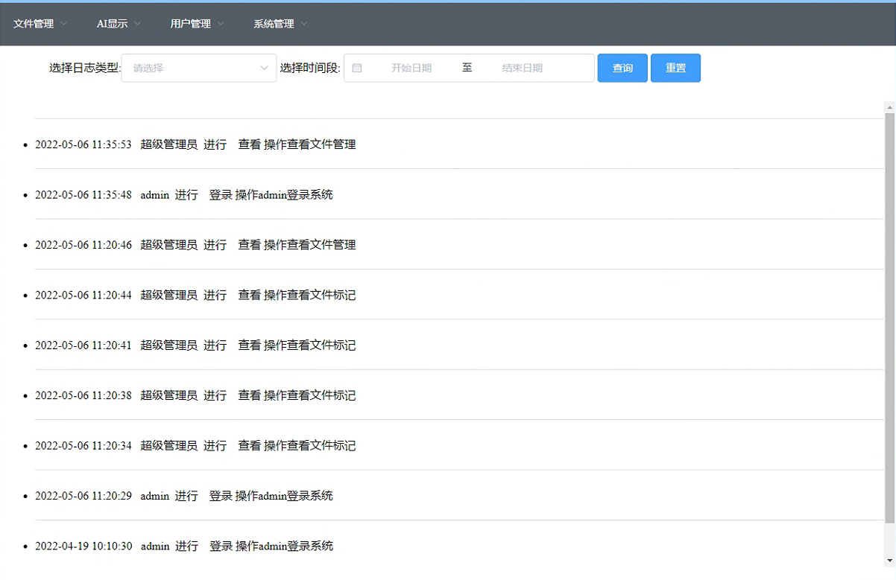
Task: Click the 开始日期 start date field
Action: pos(411,68)
